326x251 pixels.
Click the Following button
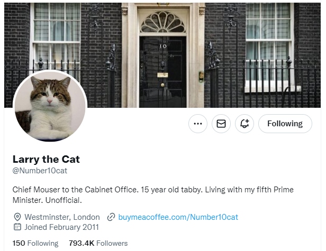[x=285, y=124]
